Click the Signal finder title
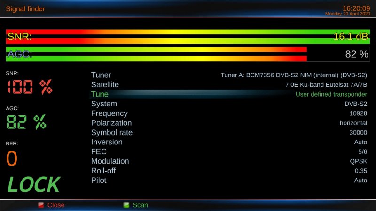The image size is (376, 211). [x=25, y=9]
